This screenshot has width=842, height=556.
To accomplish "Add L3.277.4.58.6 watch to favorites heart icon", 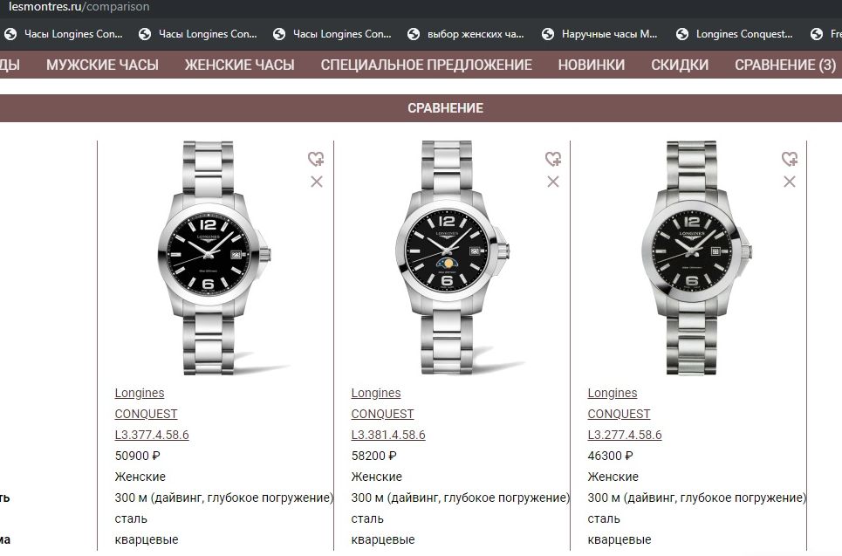I will pyautogui.click(x=790, y=159).
